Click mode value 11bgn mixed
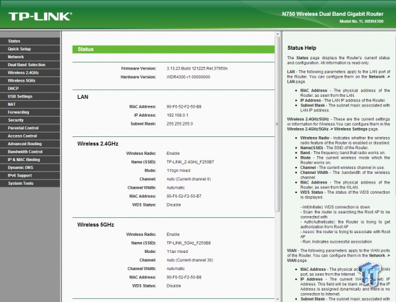 tap(178, 171)
